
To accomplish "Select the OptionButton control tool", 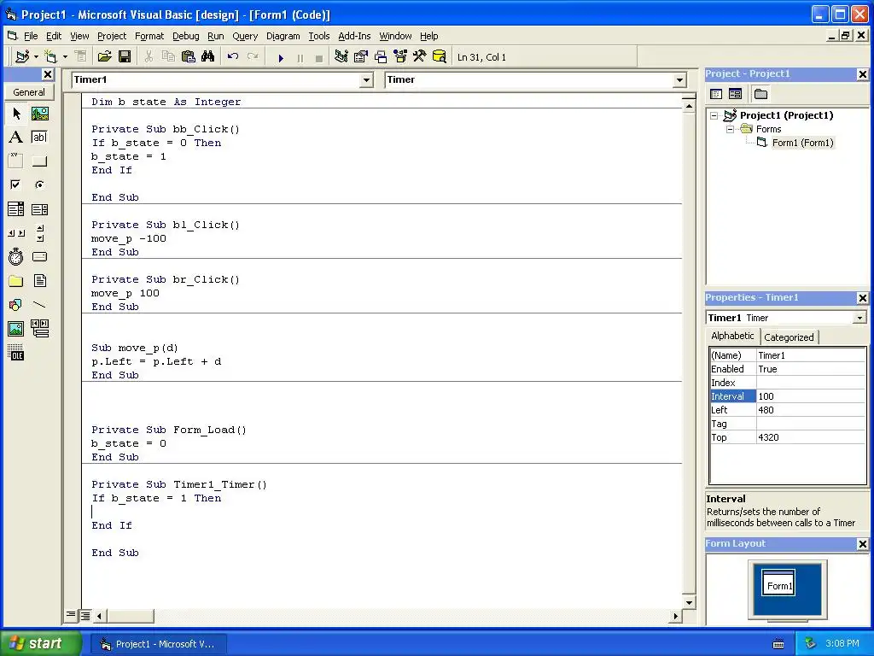I will [39, 184].
